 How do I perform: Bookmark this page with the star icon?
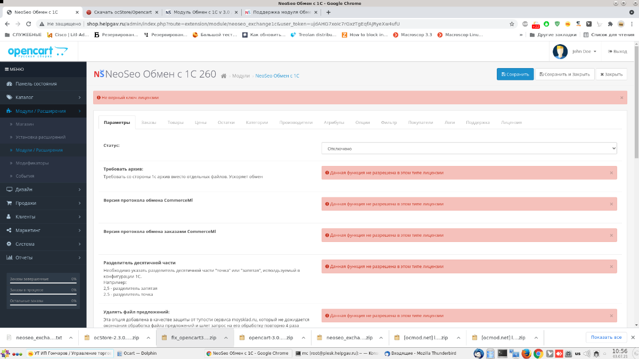click(x=512, y=24)
